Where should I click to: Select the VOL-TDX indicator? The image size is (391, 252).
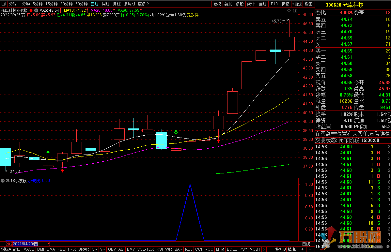tap(146, 249)
